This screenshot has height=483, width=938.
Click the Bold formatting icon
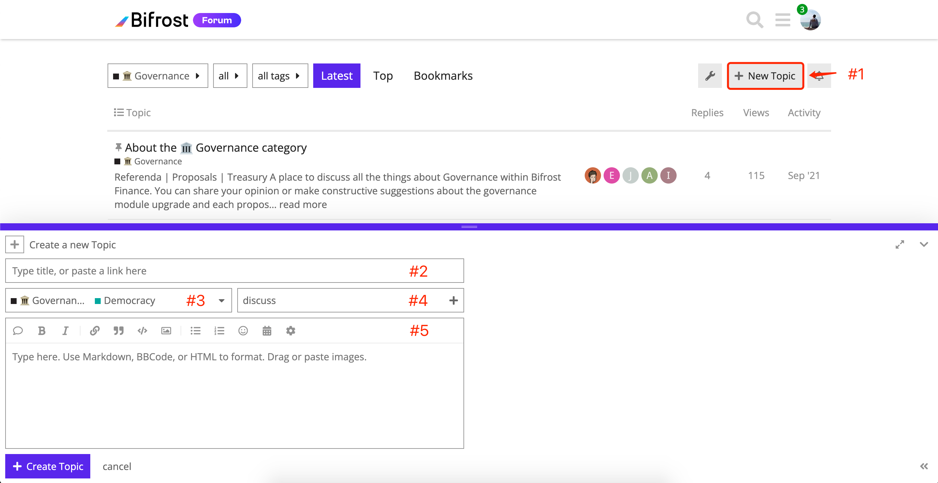pyautogui.click(x=41, y=331)
